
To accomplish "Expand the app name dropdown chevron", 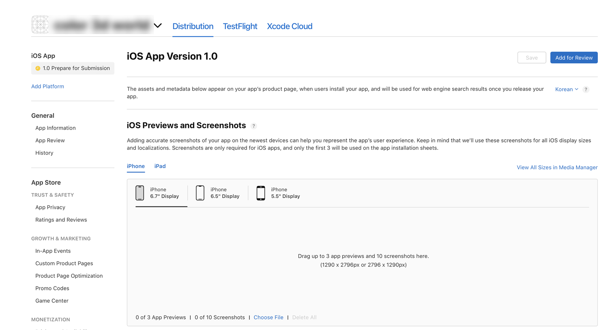I will click(158, 26).
